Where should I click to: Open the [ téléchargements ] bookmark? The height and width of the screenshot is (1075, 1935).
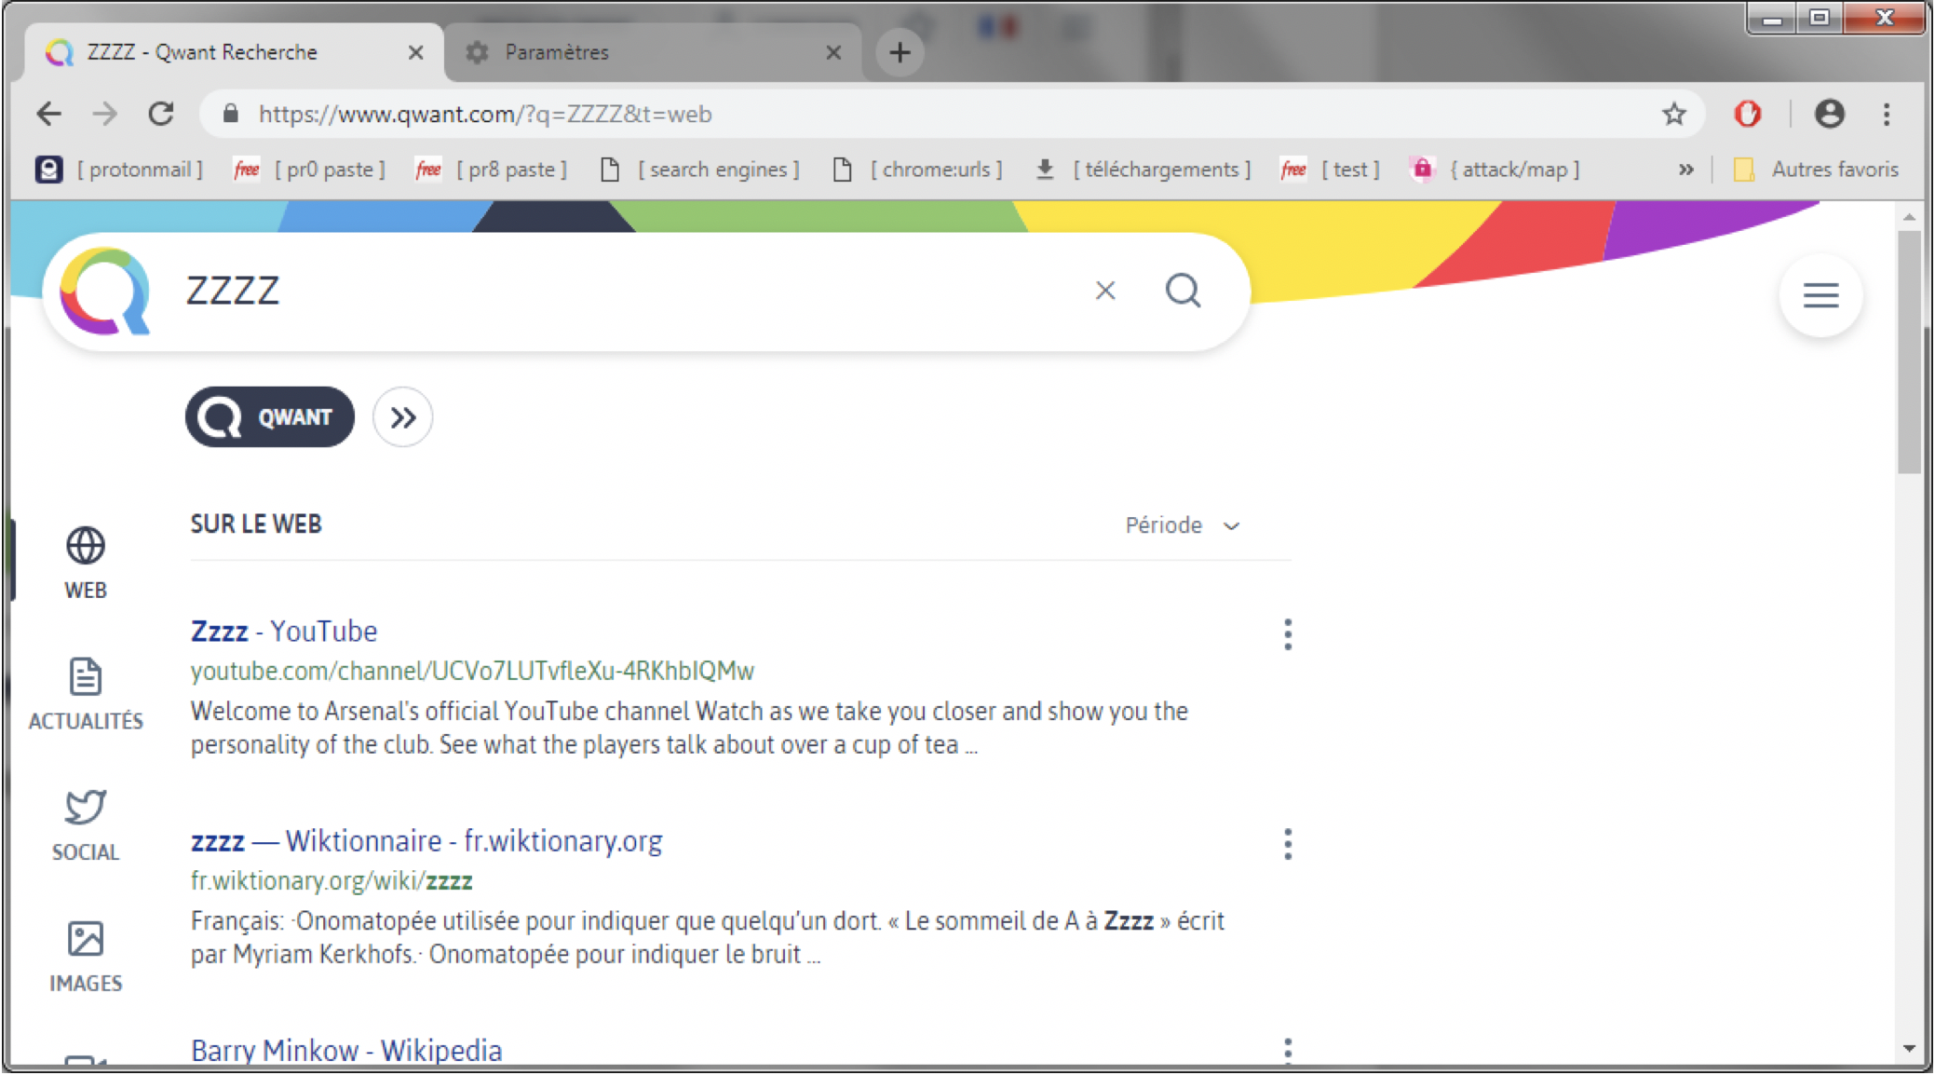point(1143,169)
